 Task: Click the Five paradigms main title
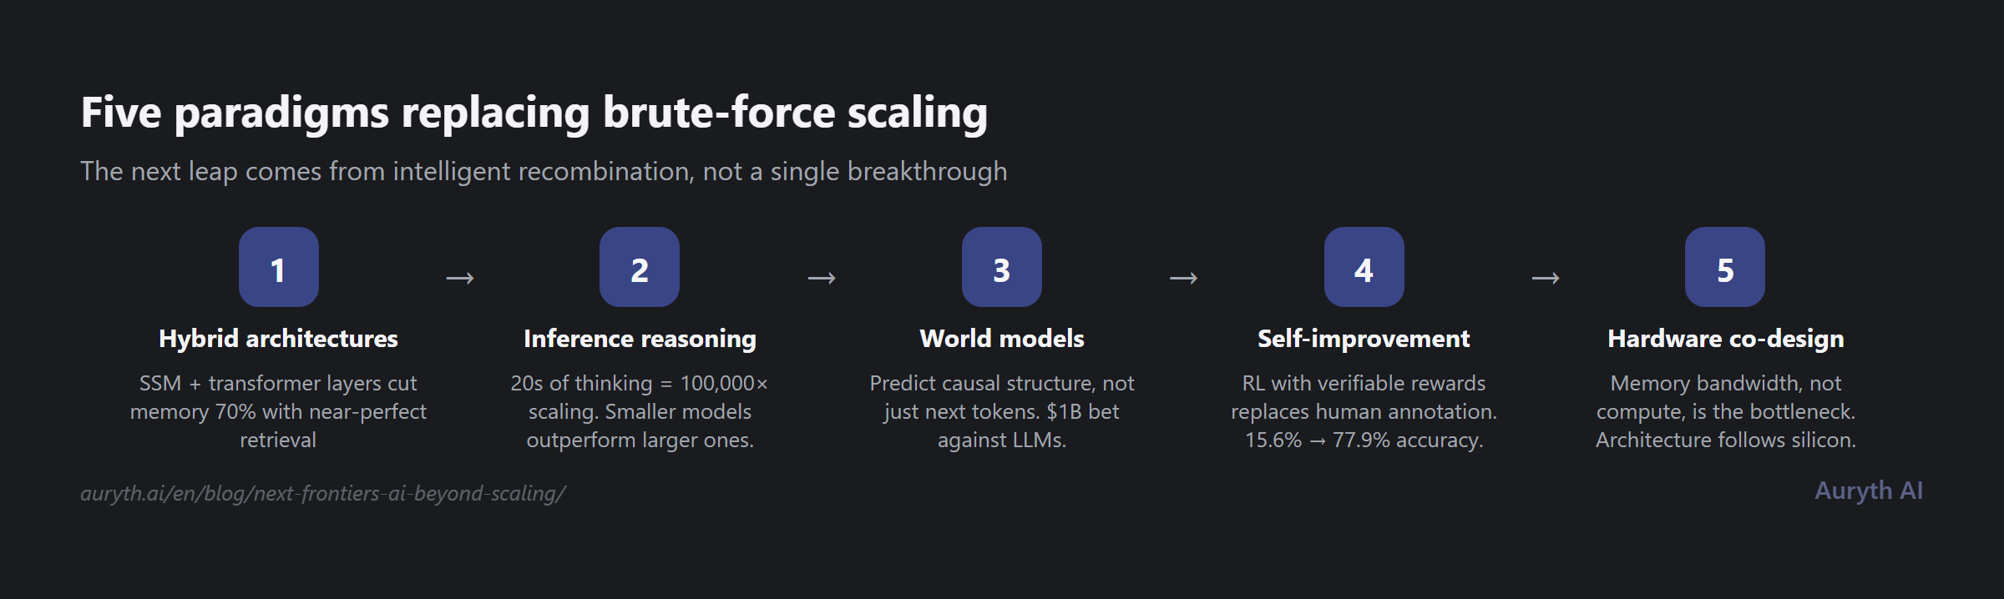(534, 113)
